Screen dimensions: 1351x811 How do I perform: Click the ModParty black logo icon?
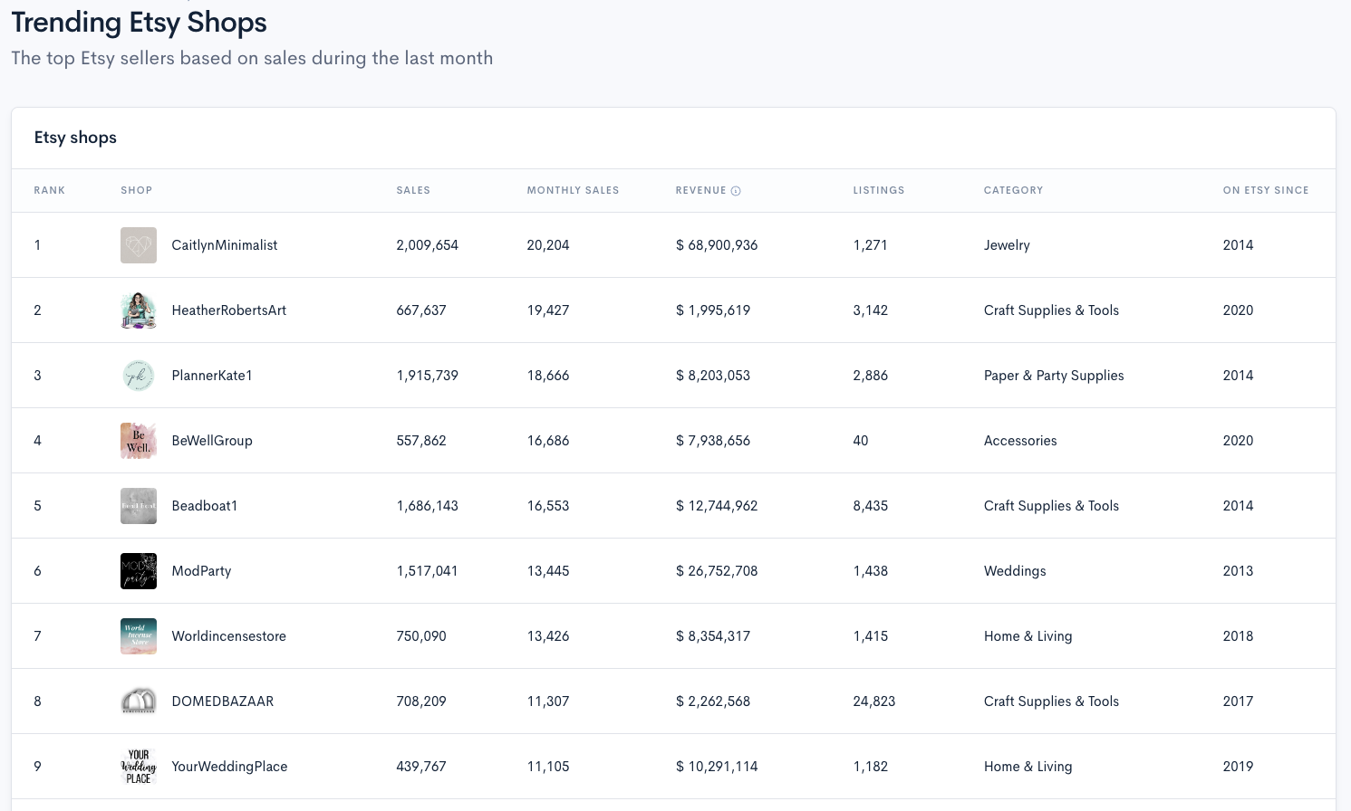coord(139,571)
